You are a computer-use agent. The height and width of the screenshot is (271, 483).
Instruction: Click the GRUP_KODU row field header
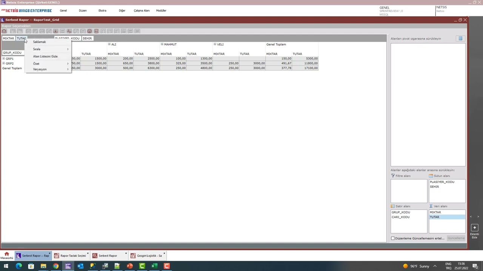tap(13, 53)
